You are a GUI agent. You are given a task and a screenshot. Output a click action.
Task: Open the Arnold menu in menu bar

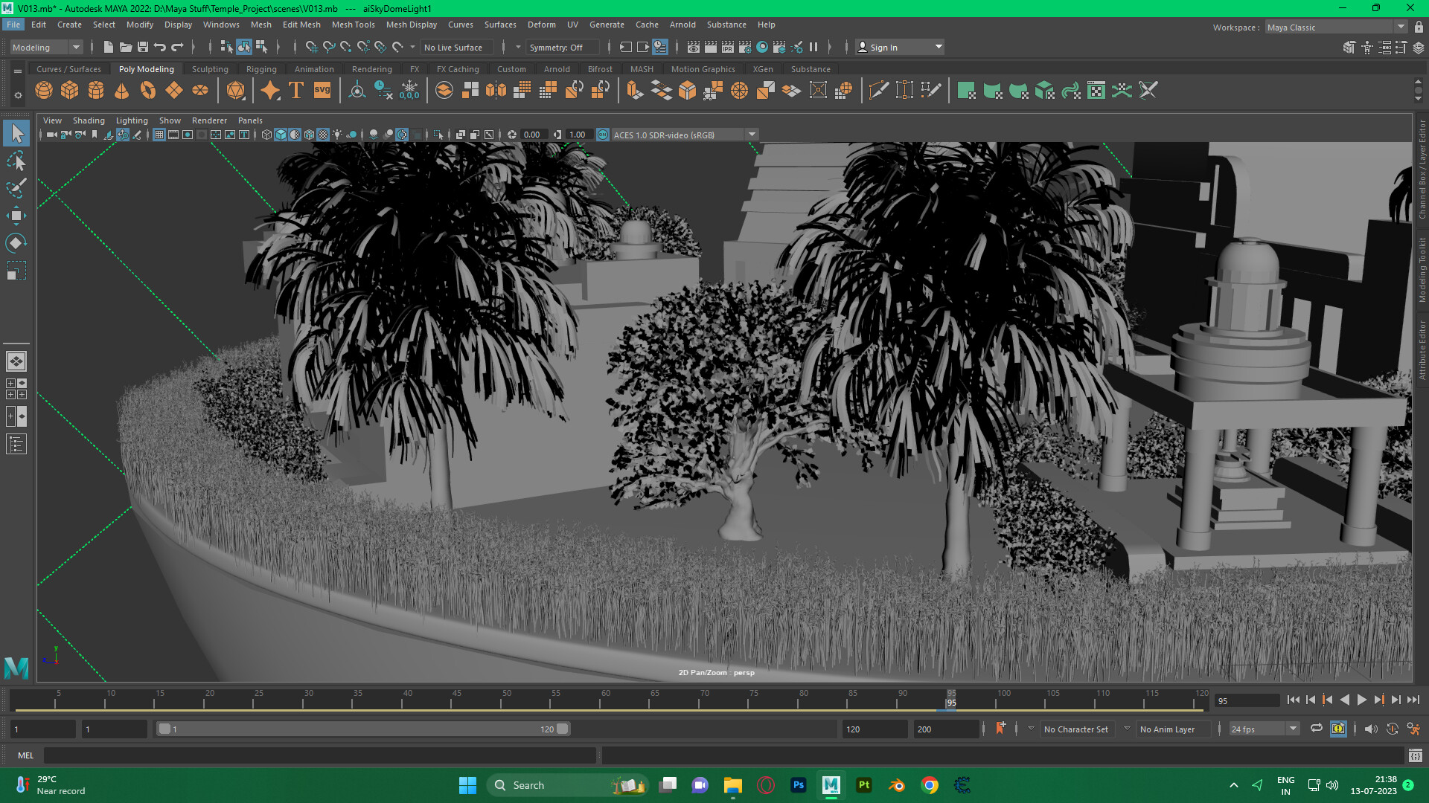click(x=682, y=25)
